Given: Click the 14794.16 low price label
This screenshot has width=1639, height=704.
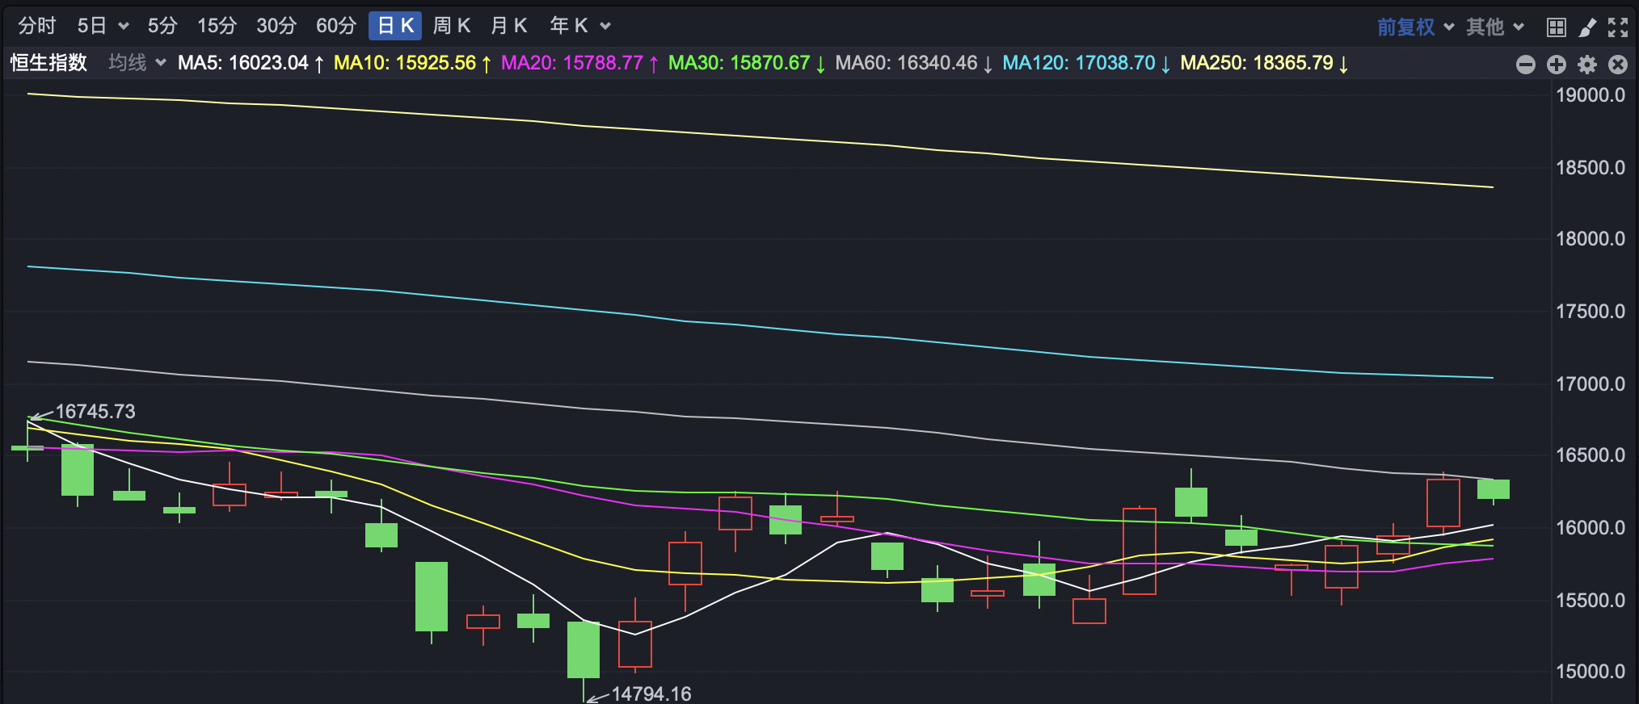Looking at the screenshot, I should 651,694.
